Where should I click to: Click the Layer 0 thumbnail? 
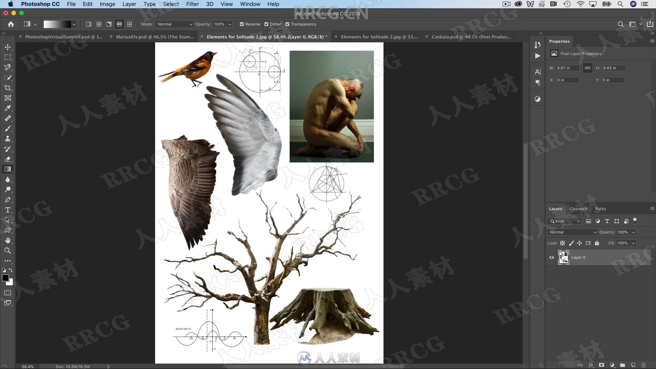coord(563,257)
